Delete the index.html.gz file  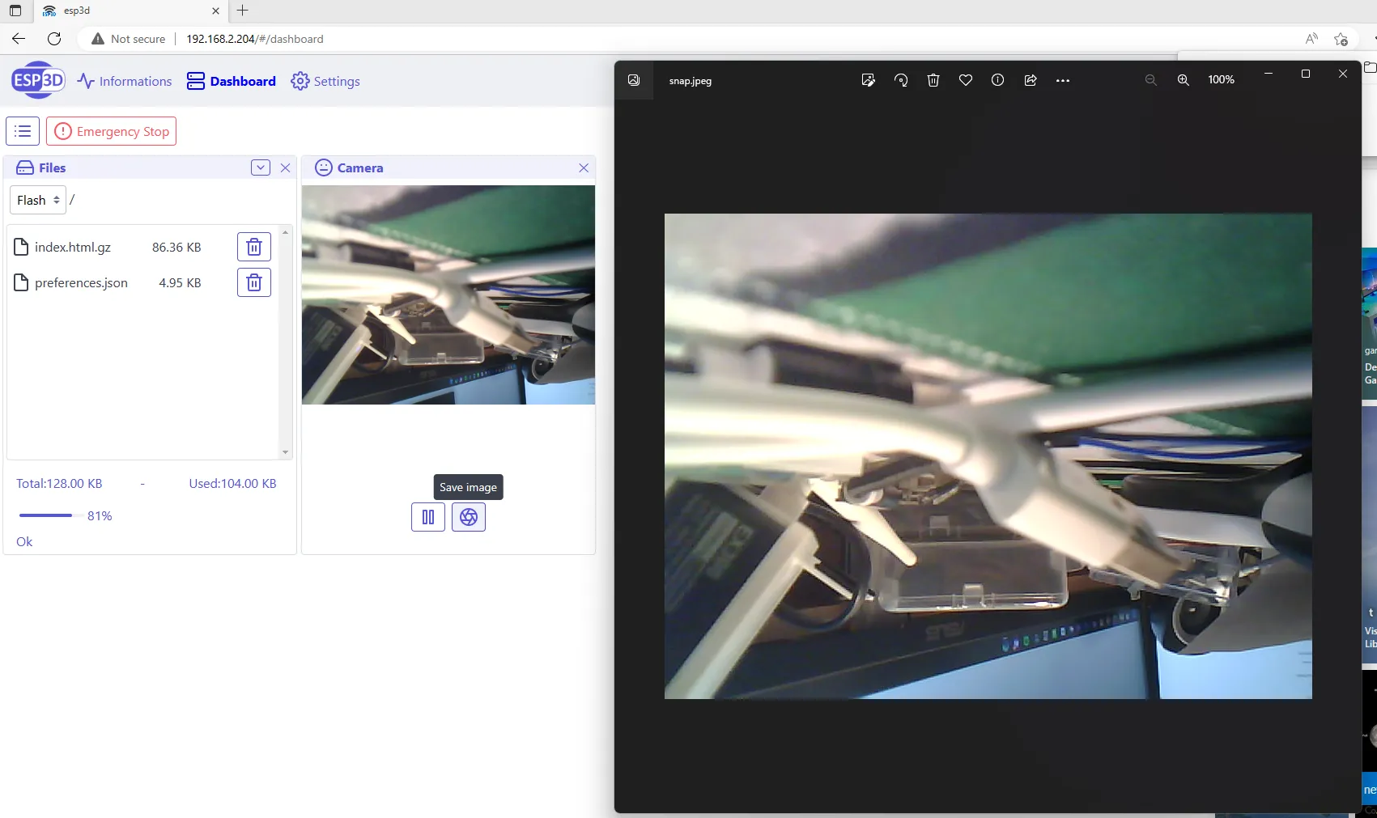253,247
